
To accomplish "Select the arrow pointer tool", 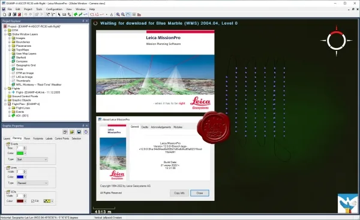I will 59,14.
